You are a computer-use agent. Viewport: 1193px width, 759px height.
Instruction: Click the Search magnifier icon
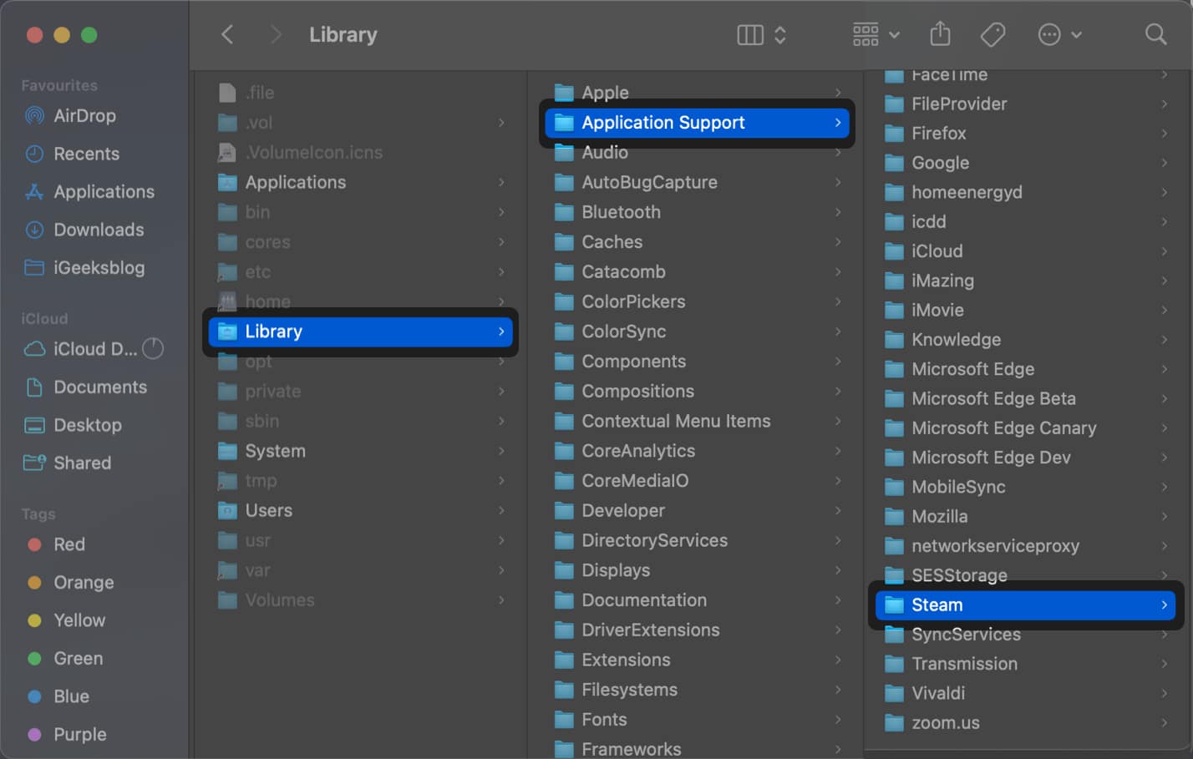(x=1155, y=34)
